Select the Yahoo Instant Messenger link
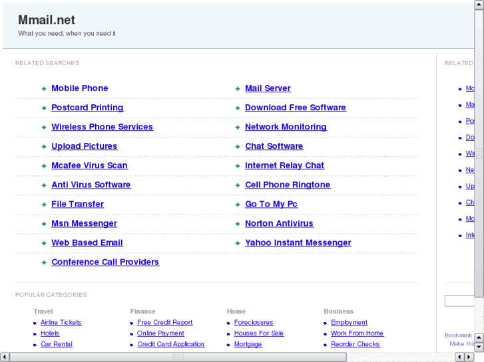The height and width of the screenshot is (362, 484). click(298, 243)
